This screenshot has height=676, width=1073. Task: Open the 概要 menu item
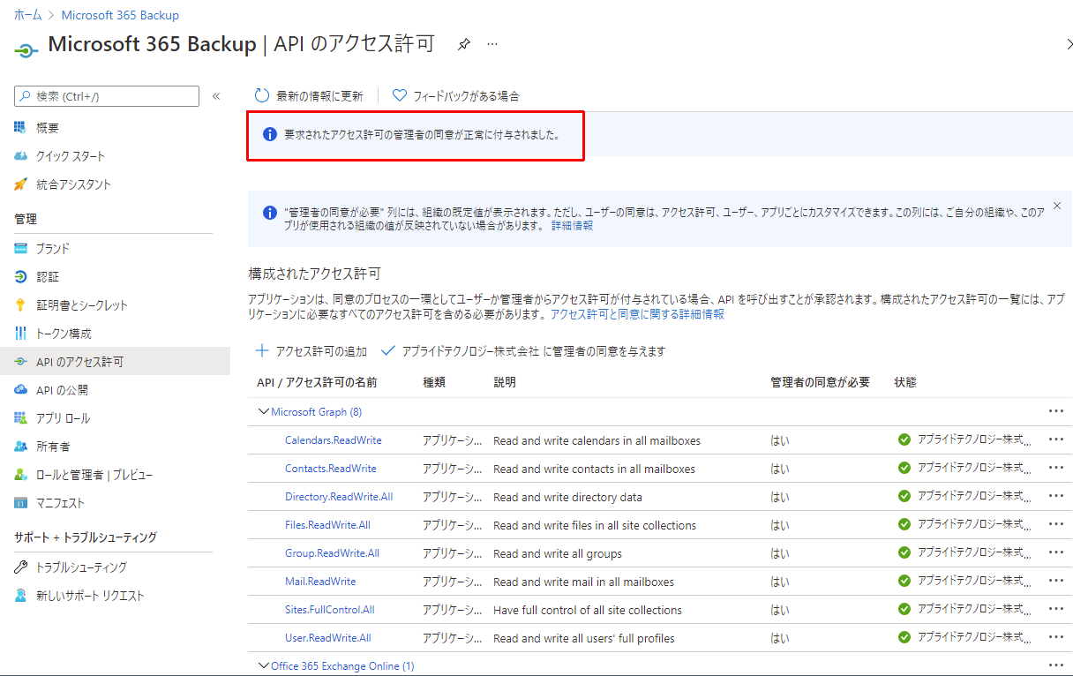[x=48, y=128]
